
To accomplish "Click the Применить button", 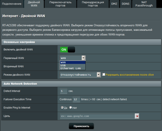I will click(x=81, y=126).
